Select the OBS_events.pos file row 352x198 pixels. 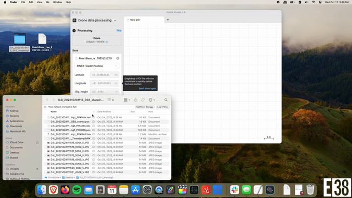(x=107, y=122)
